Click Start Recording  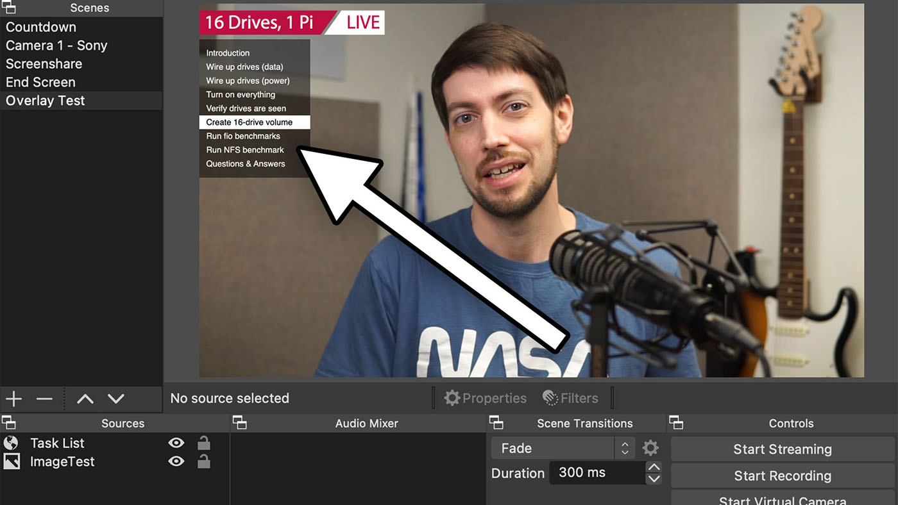point(783,476)
